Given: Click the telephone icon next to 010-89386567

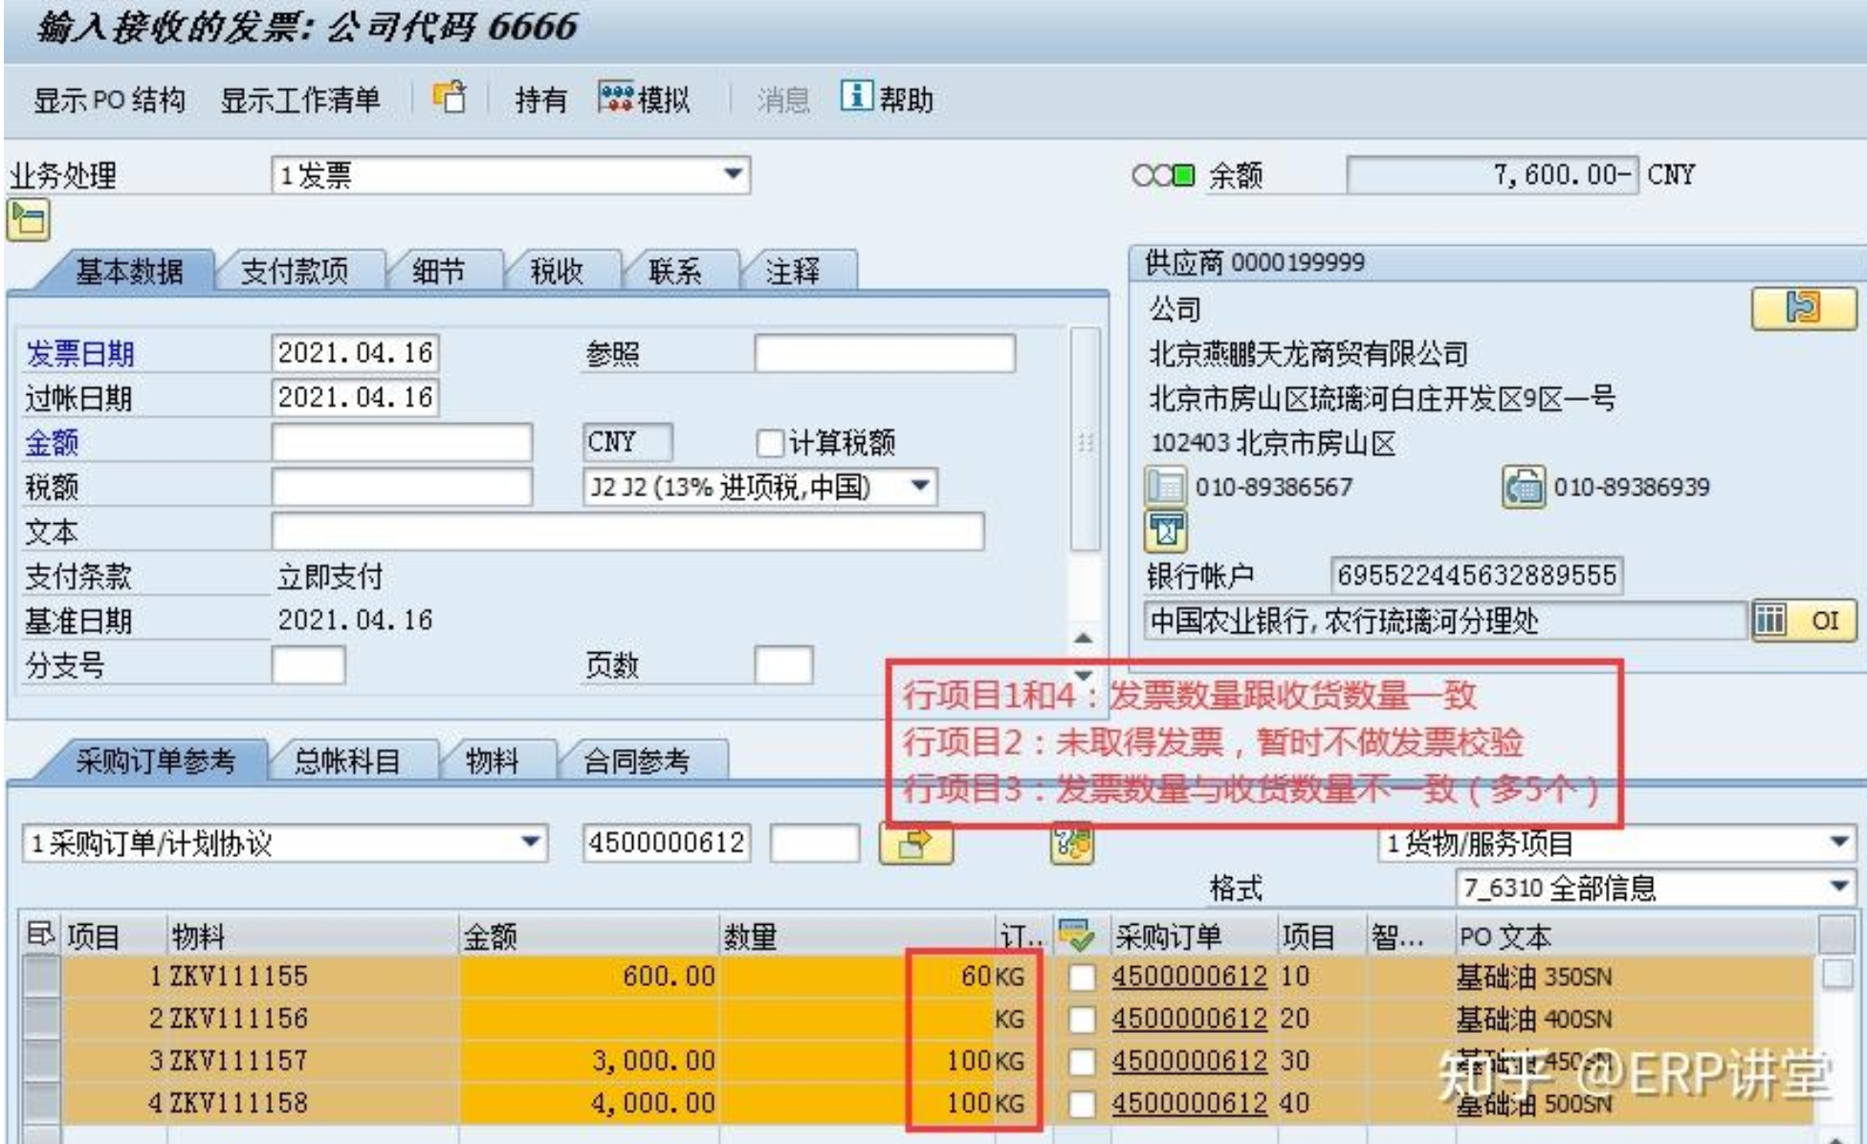Looking at the screenshot, I should click(x=1165, y=487).
